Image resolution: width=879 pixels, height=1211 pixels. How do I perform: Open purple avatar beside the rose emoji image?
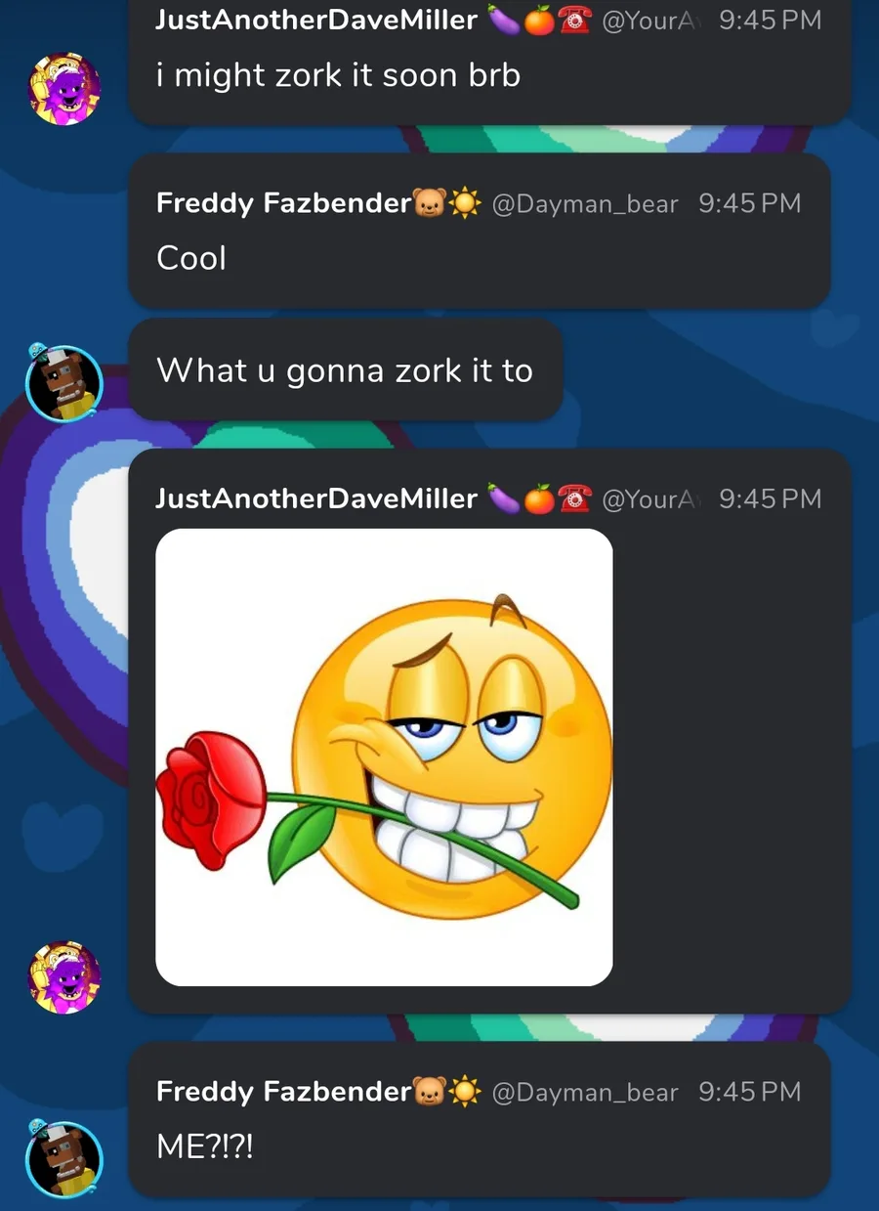click(63, 977)
